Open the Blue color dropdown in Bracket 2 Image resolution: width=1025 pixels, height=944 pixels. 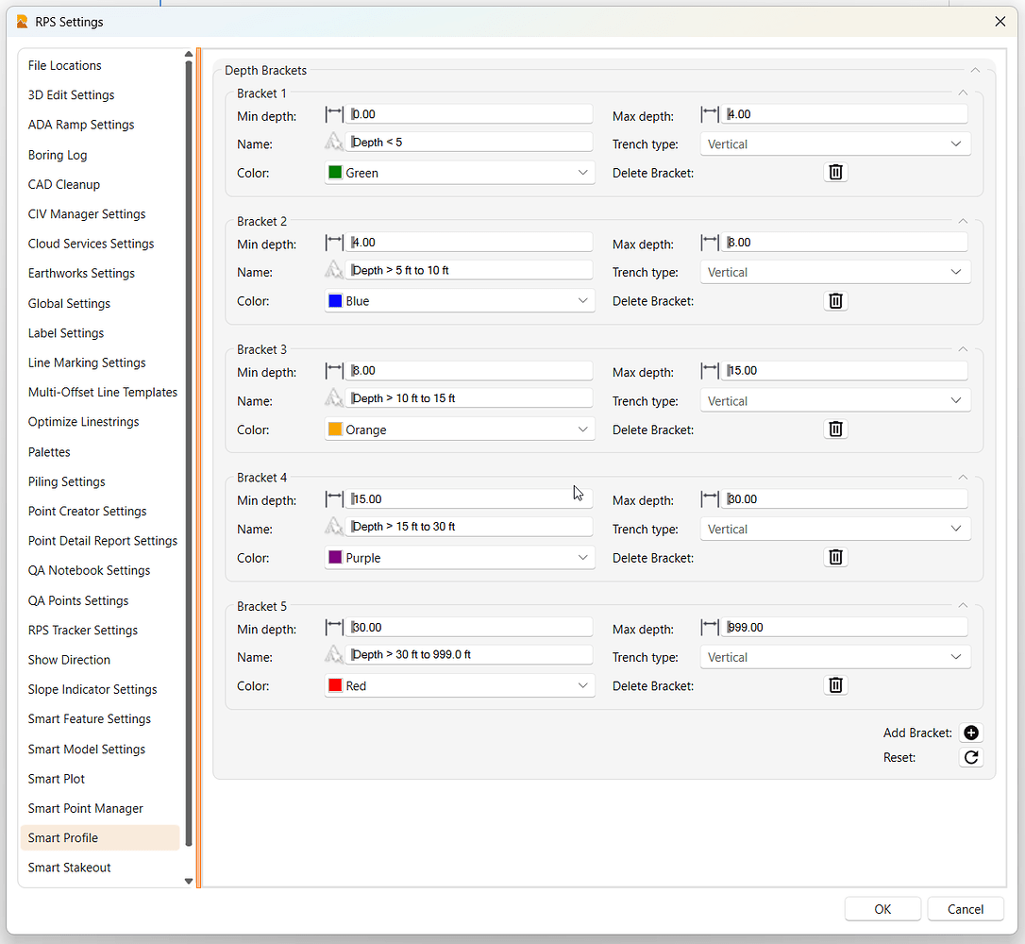tap(460, 301)
